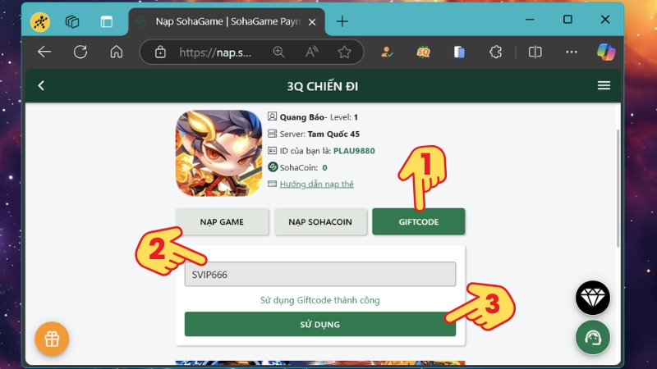Screen dimensions: 657x369
Task: Open the account check extension icon
Action: [x=387, y=52]
